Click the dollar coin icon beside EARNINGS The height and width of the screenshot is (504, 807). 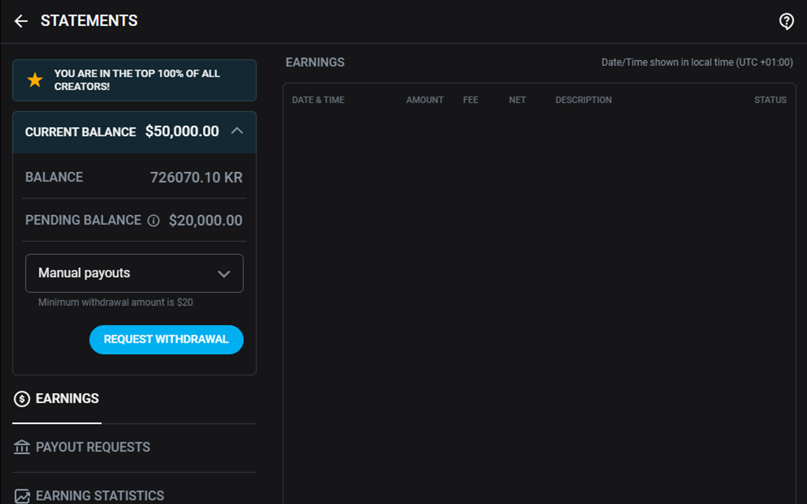22,399
